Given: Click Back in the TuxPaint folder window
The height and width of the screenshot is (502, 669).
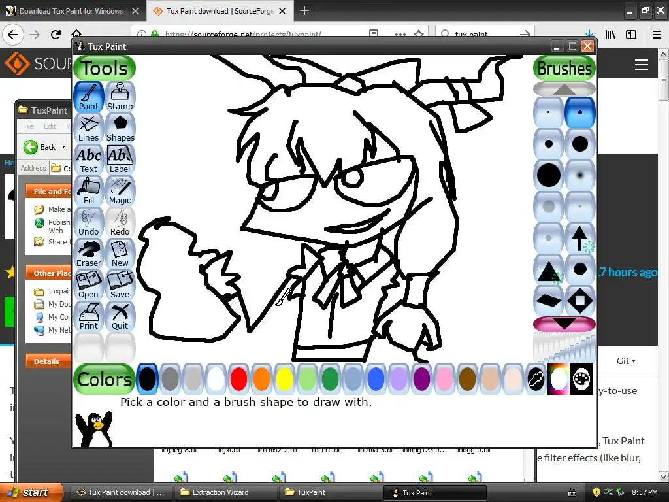Looking at the screenshot, I should 40,147.
